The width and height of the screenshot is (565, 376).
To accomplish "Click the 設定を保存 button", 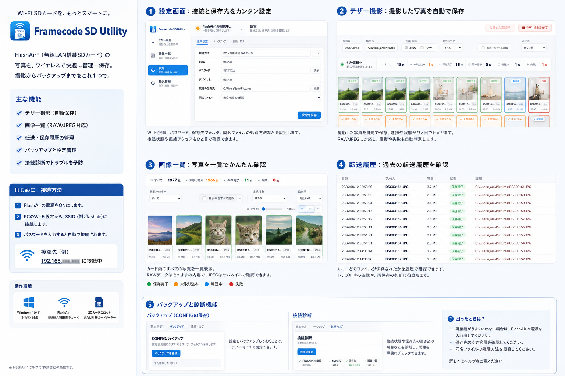I will point(309,115).
